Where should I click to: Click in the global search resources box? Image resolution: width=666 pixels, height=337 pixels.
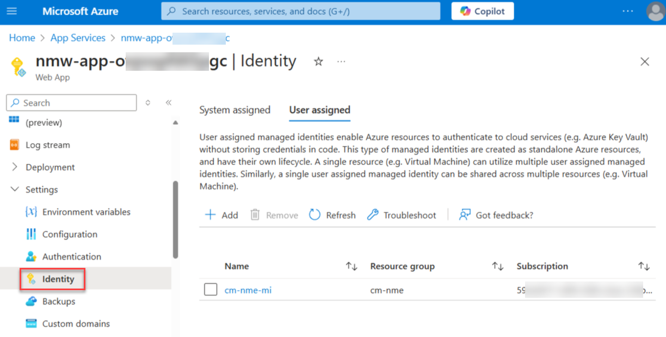click(x=300, y=11)
